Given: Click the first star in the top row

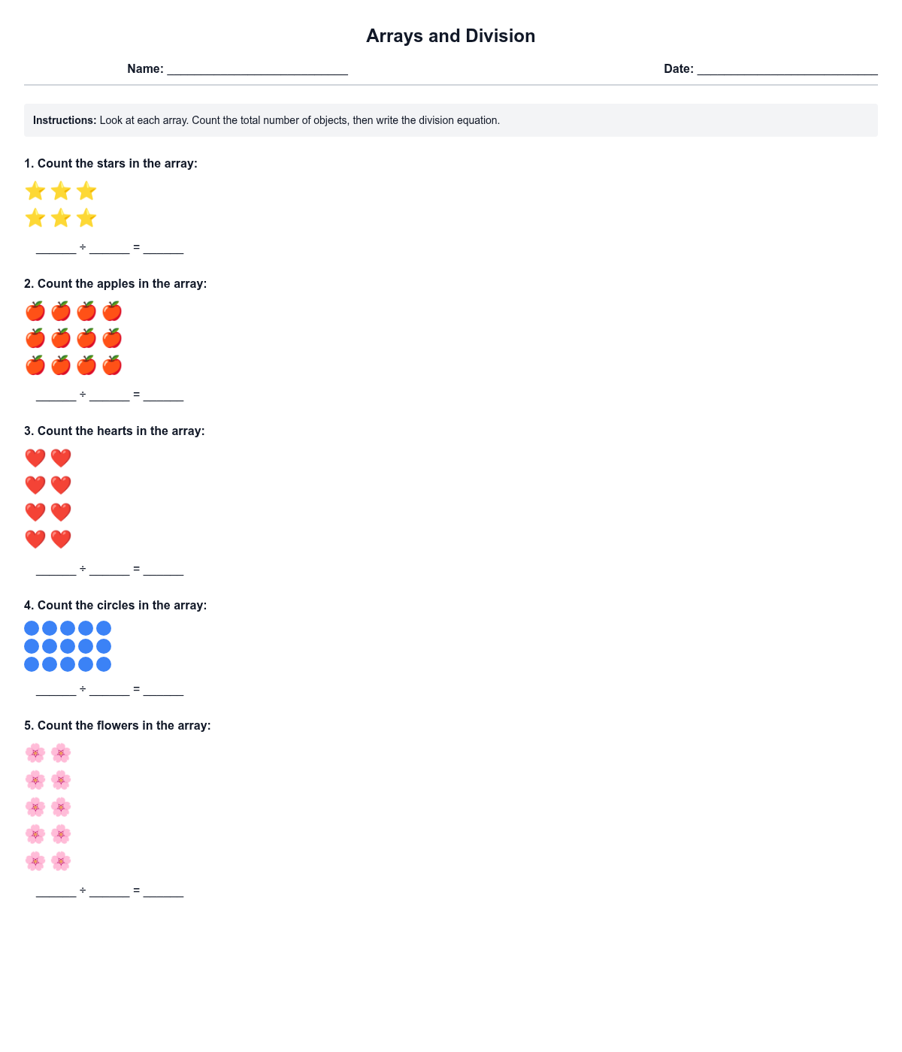Looking at the screenshot, I should (x=35, y=191).
